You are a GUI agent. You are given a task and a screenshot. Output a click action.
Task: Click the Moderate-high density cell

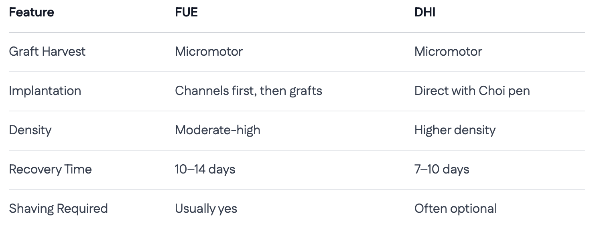pos(217,130)
